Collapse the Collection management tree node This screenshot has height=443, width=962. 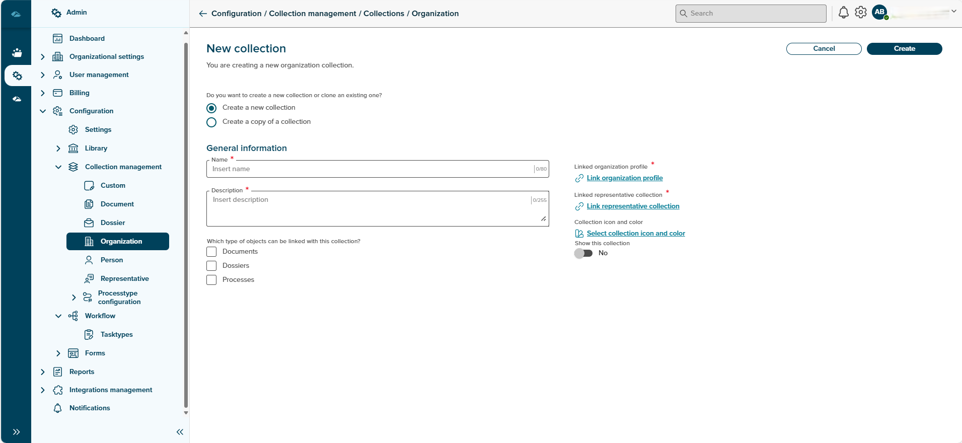pos(58,167)
